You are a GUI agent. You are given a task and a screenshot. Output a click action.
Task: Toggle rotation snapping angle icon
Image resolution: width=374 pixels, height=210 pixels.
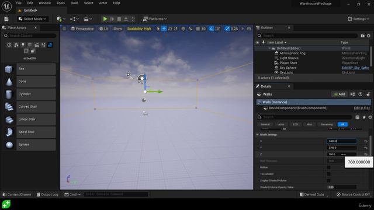point(211,29)
